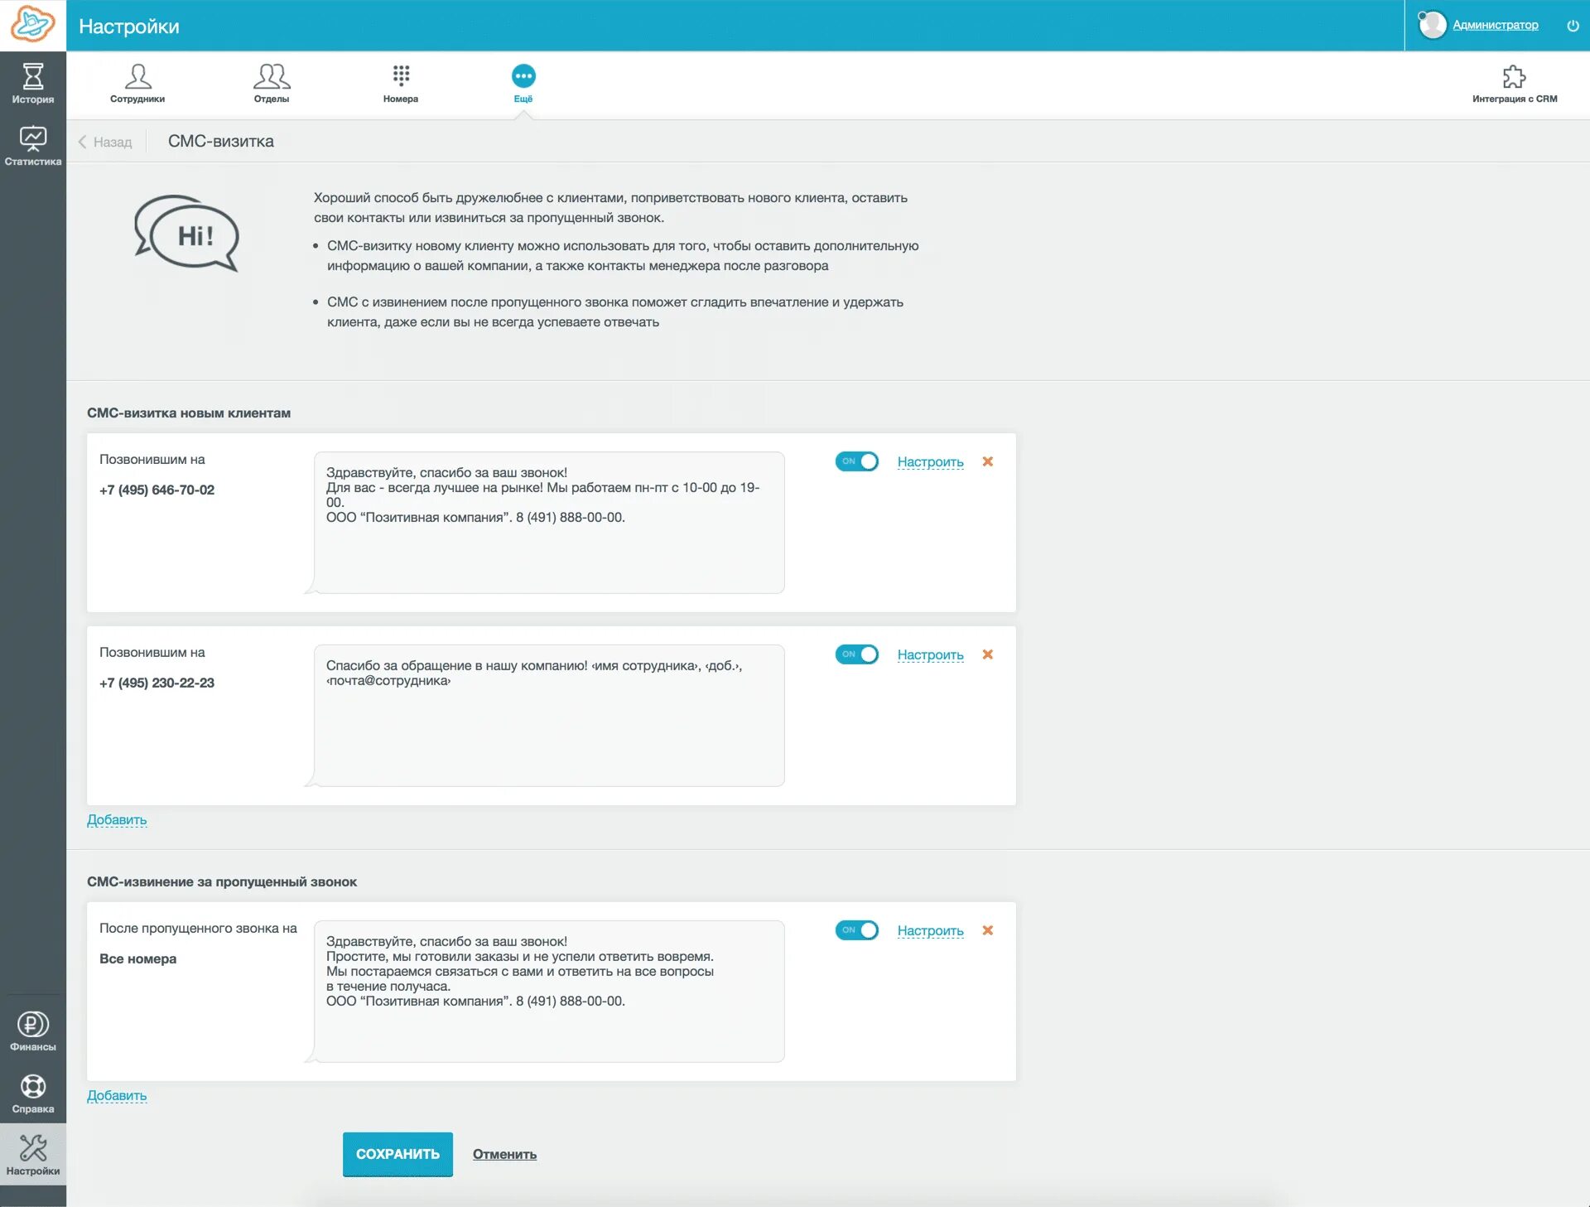Open the Ещё more menu
Screen dimensions: 1590x1207
tap(523, 83)
